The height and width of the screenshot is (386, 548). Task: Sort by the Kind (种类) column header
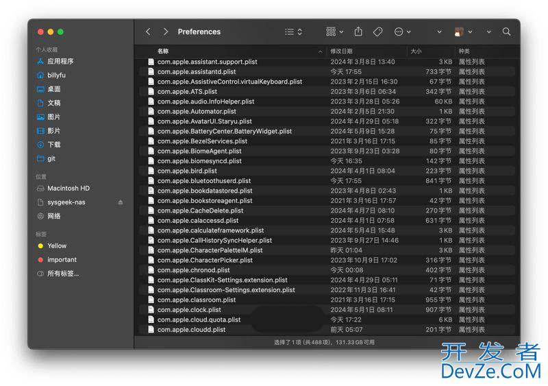[464, 51]
